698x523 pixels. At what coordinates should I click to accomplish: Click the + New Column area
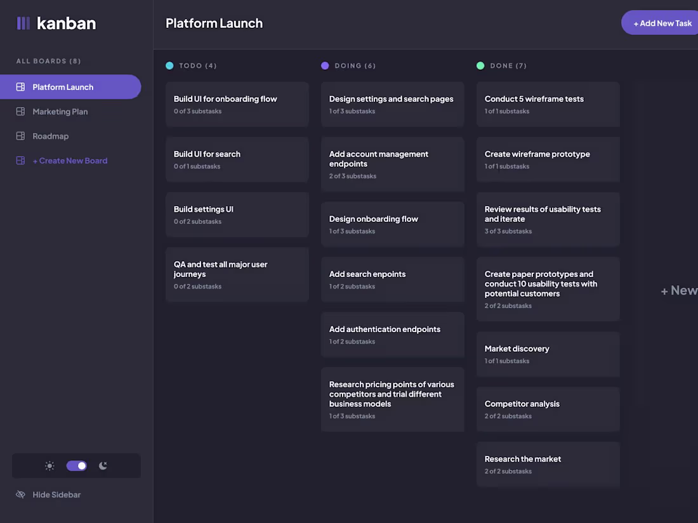(x=679, y=290)
